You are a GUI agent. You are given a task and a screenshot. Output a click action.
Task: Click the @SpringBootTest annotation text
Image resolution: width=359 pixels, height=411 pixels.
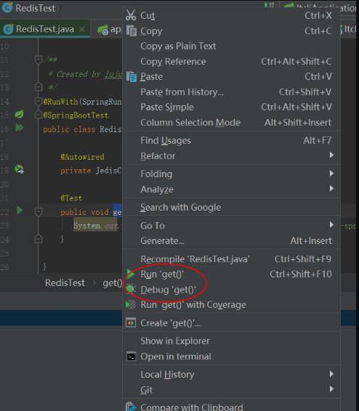[76, 115]
